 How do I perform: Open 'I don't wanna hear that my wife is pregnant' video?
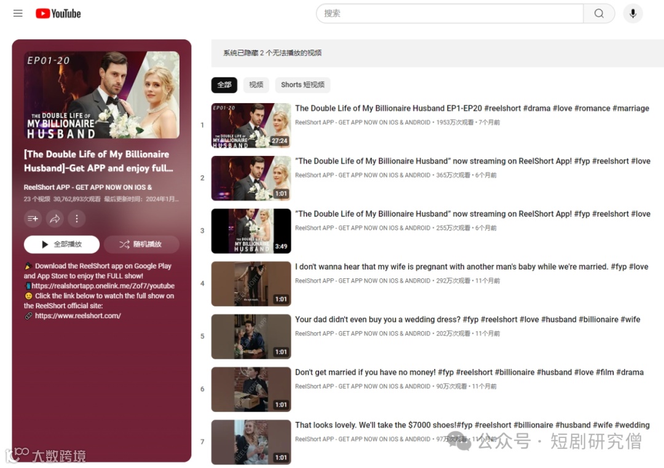[472, 267]
